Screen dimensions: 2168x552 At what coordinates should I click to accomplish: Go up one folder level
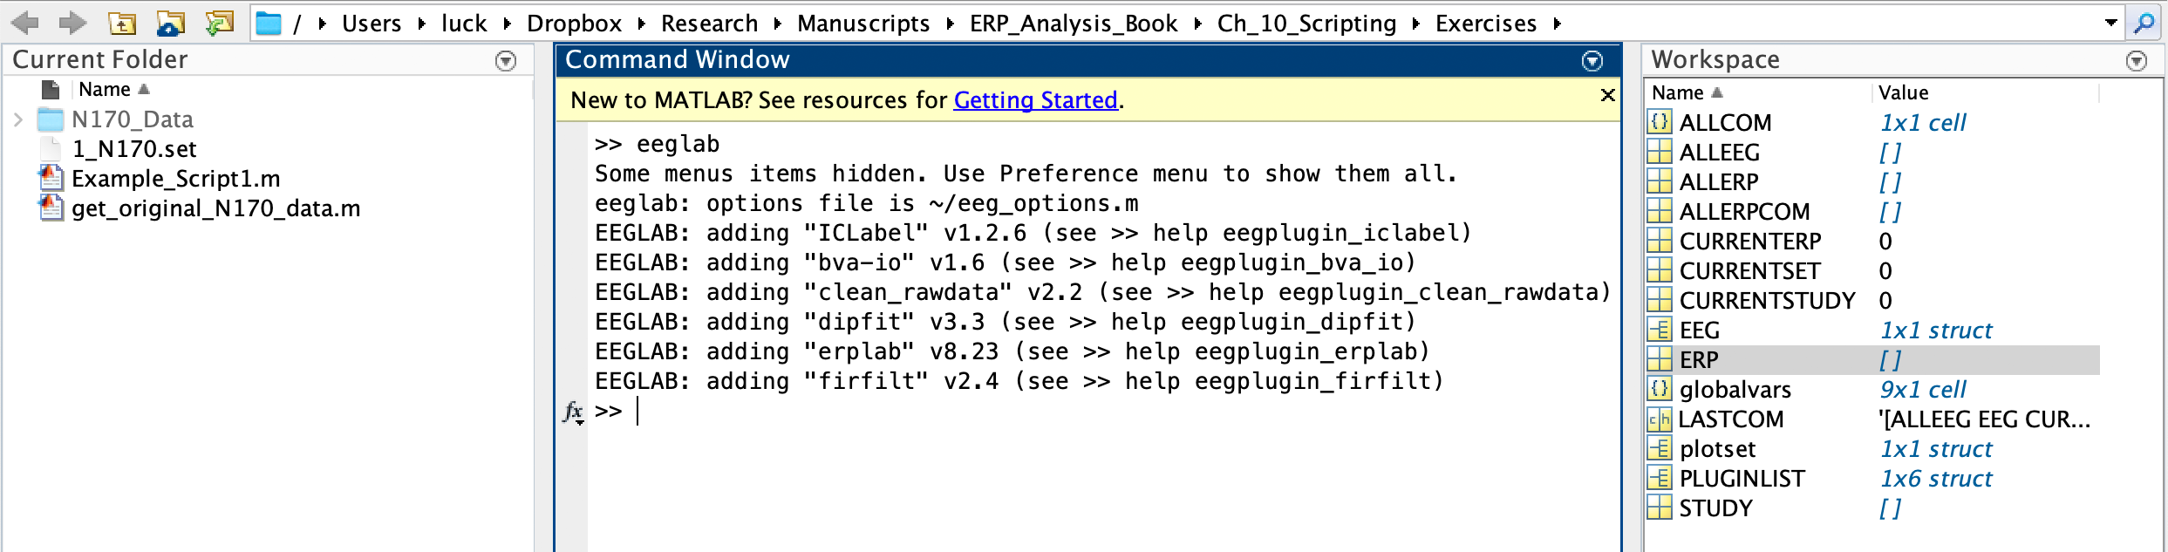pos(122,24)
